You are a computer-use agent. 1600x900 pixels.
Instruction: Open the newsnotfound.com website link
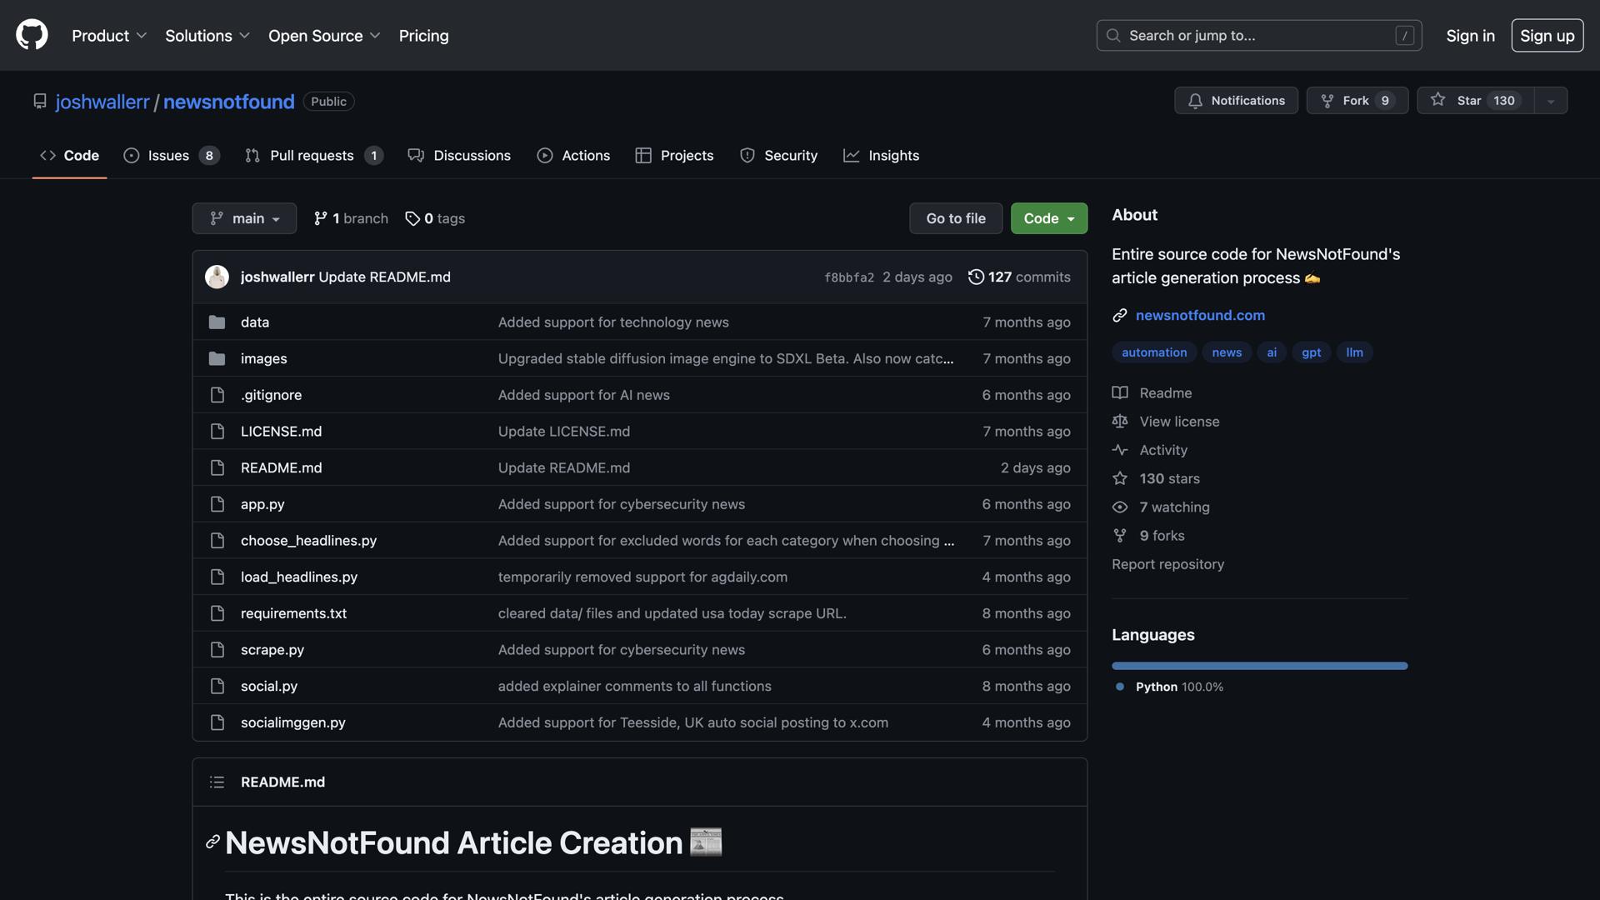point(1200,315)
